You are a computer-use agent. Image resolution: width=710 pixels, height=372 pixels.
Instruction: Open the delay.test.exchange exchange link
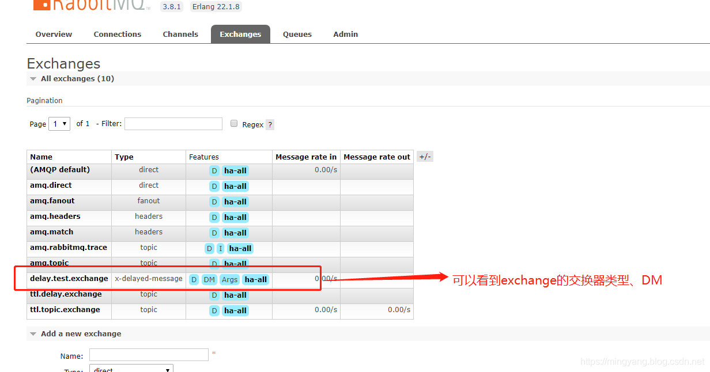[69, 278]
